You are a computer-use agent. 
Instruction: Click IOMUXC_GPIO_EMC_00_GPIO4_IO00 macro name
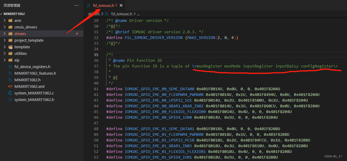(x=158, y=118)
